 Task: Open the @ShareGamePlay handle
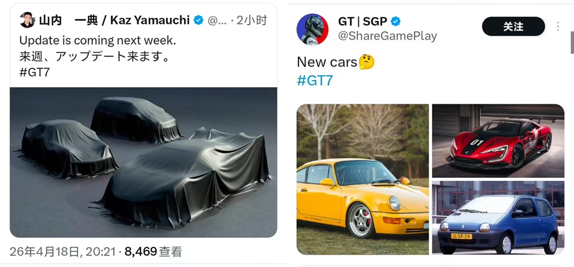(x=387, y=36)
